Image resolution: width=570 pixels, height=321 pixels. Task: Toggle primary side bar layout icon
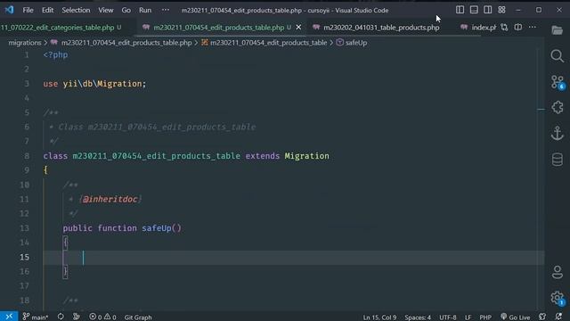[460, 10]
